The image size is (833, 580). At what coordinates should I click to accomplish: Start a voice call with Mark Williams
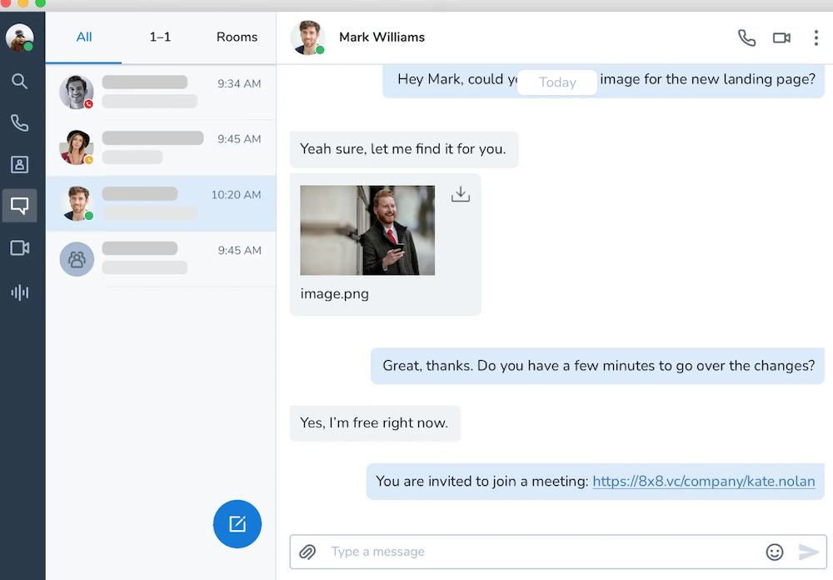(746, 37)
